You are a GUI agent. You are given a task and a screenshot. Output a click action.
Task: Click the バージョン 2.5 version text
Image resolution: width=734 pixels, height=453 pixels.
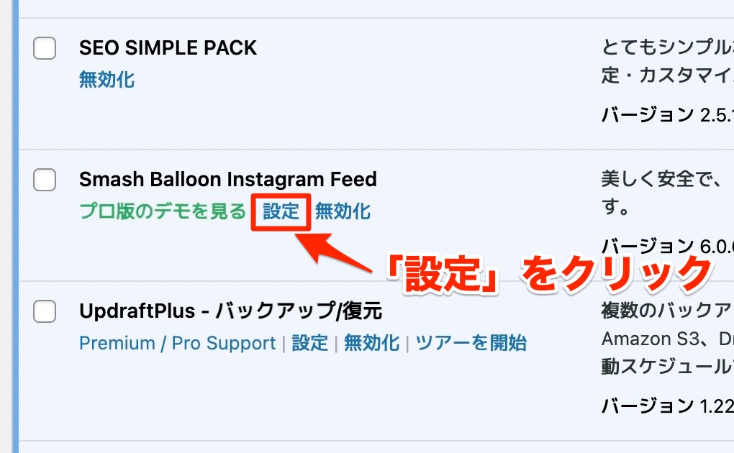(668, 114)
